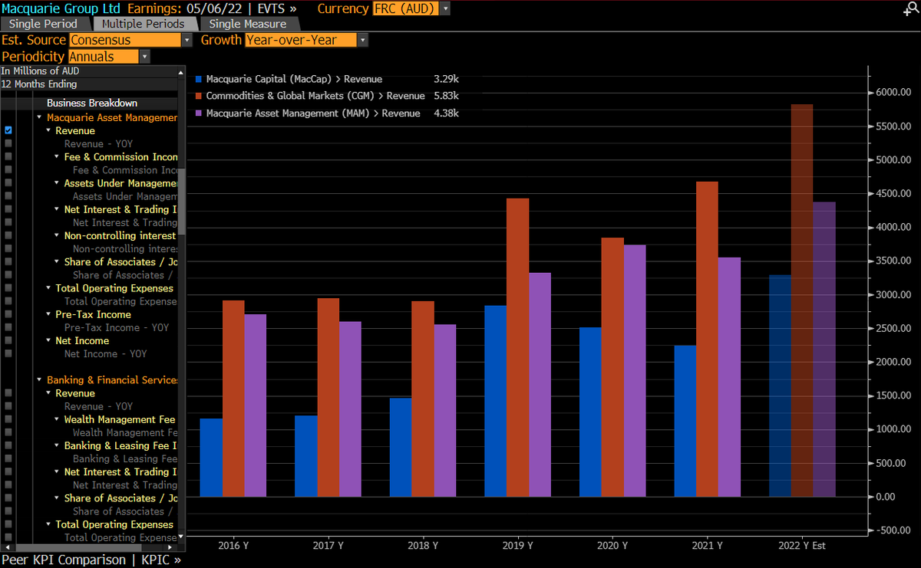Tick the Net Income - YOY checkbox
This screenshot has height=568, width=921.
(x=8, y=353)
